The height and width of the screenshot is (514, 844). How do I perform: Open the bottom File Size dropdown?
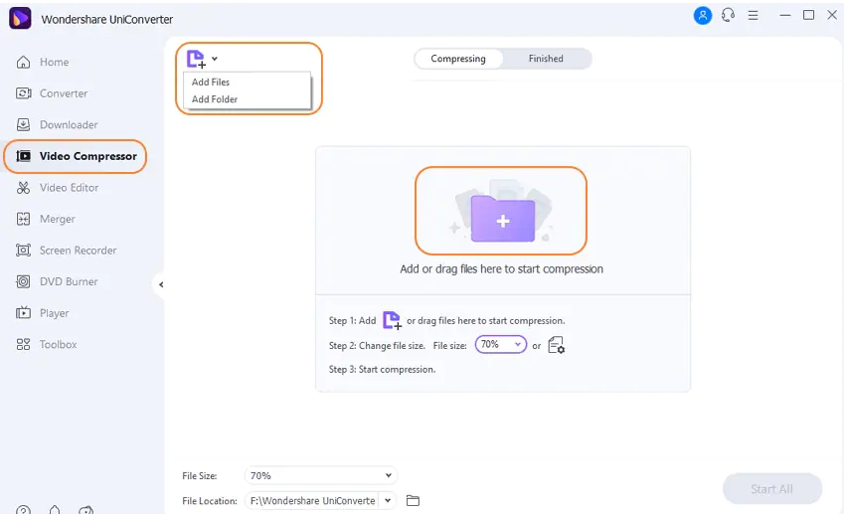tap(320, 476)
